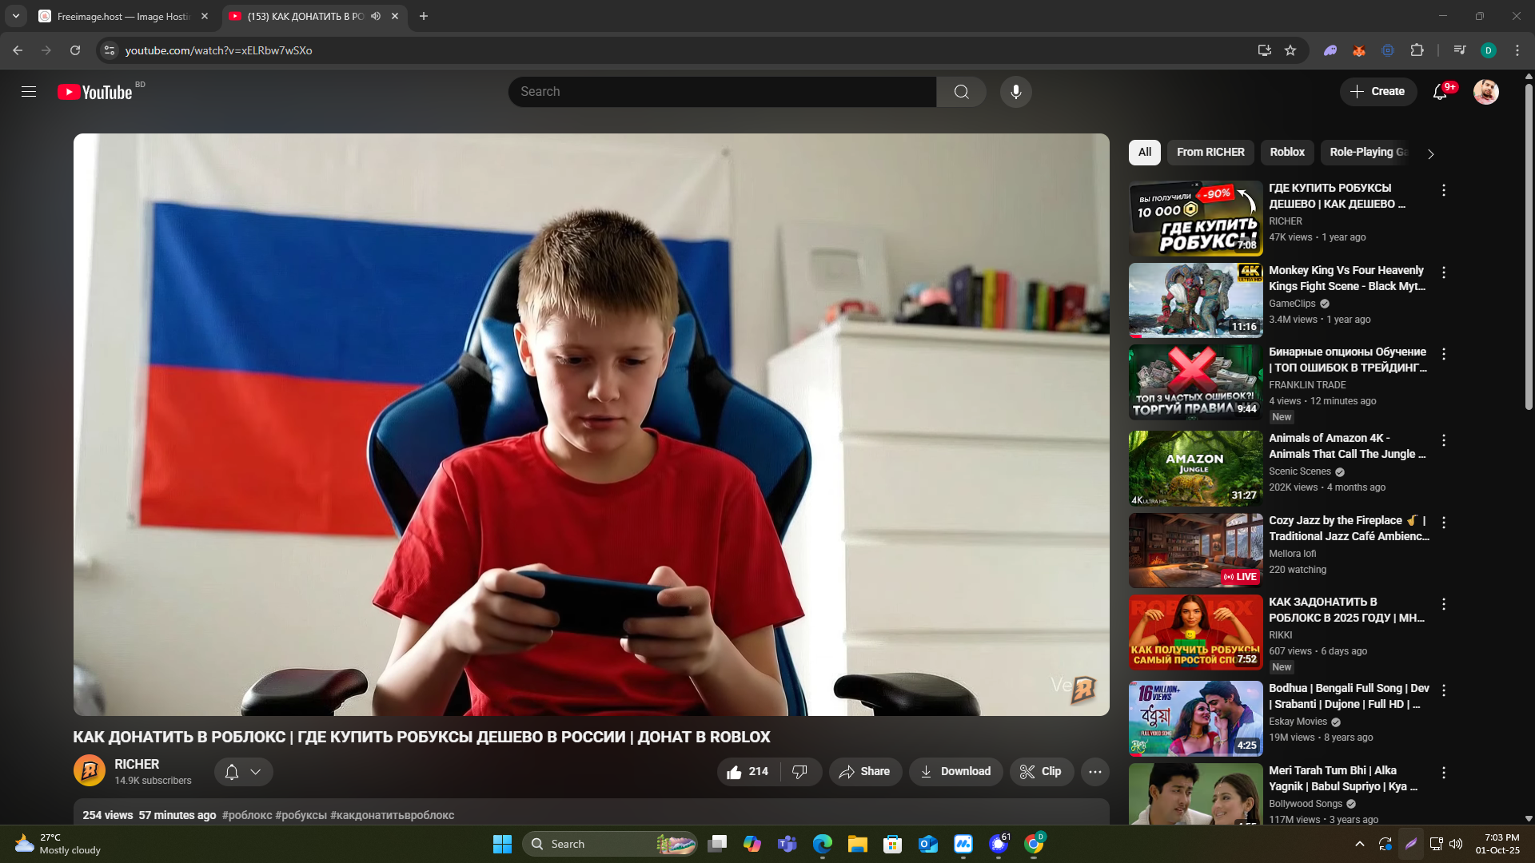This screenshot has width=1535, height=863.
Task: Click the #роблокс hashtag link
Action: pyautogui.click(x=247, y=815)
